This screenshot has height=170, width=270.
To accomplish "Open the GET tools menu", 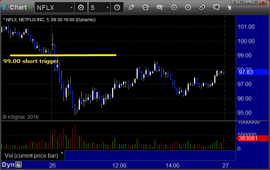I will point(160,7).
